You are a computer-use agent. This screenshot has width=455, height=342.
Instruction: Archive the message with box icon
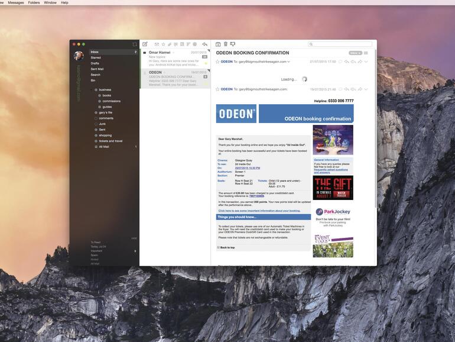point(218,44)
